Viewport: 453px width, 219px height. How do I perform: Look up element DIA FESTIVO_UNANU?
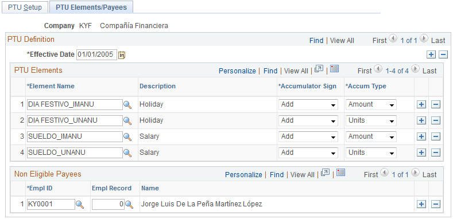point(127,120)
